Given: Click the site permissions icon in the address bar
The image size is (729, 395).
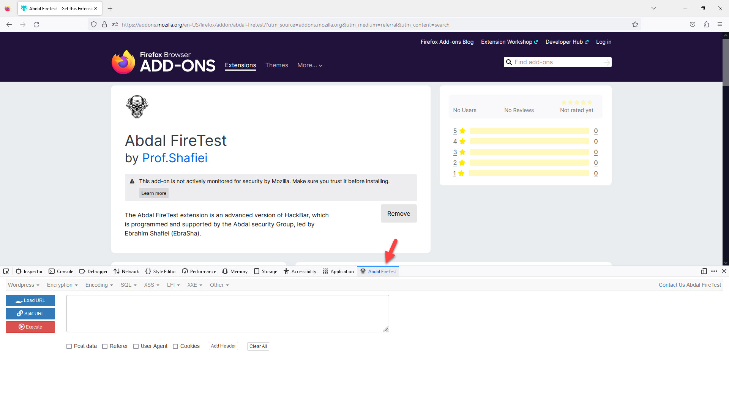Looking at the screenshot, I should (115, 25).
